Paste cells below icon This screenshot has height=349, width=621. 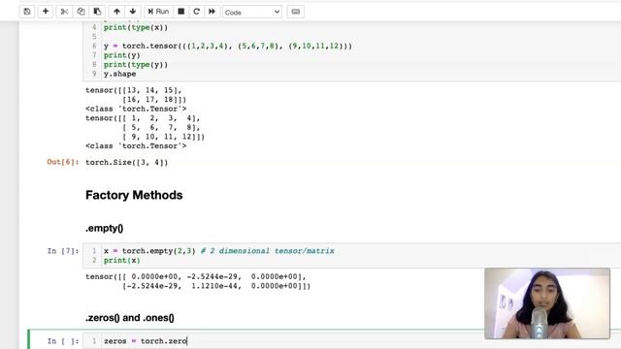tap(97, 12)
